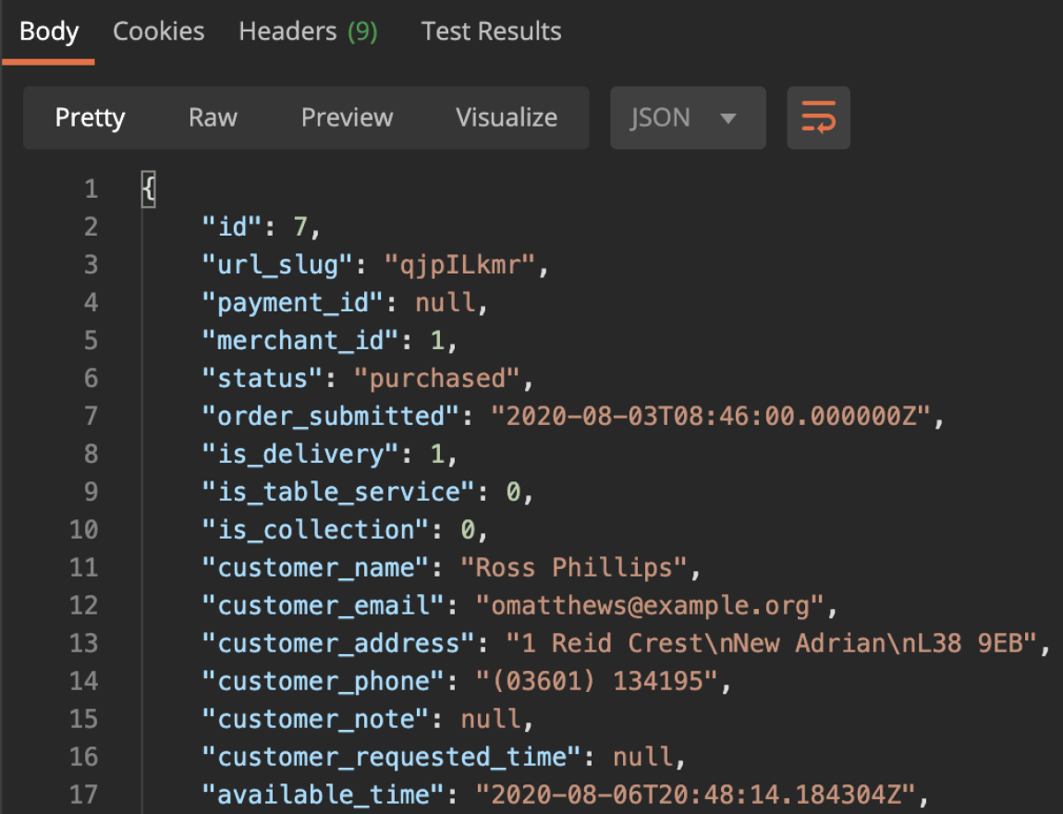Click the "purchased" status value

point(436,378)
